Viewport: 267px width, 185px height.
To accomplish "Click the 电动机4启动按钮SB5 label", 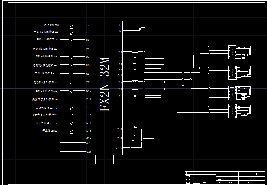I will pos(46,82).
